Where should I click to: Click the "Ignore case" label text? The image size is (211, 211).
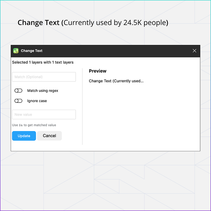tap(37, 101)
